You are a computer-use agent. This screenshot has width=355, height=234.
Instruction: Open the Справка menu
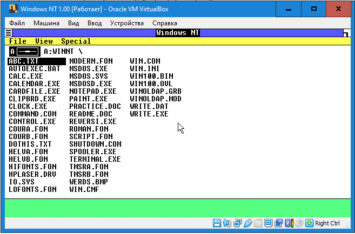click(x=164, y=23)
